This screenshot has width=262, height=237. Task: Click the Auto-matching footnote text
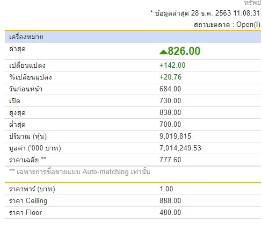pyautogui.click(x=79, y=172)
